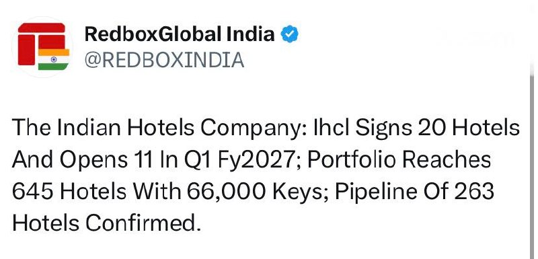Click the word 'With' in the tweet

pos(157,192)
